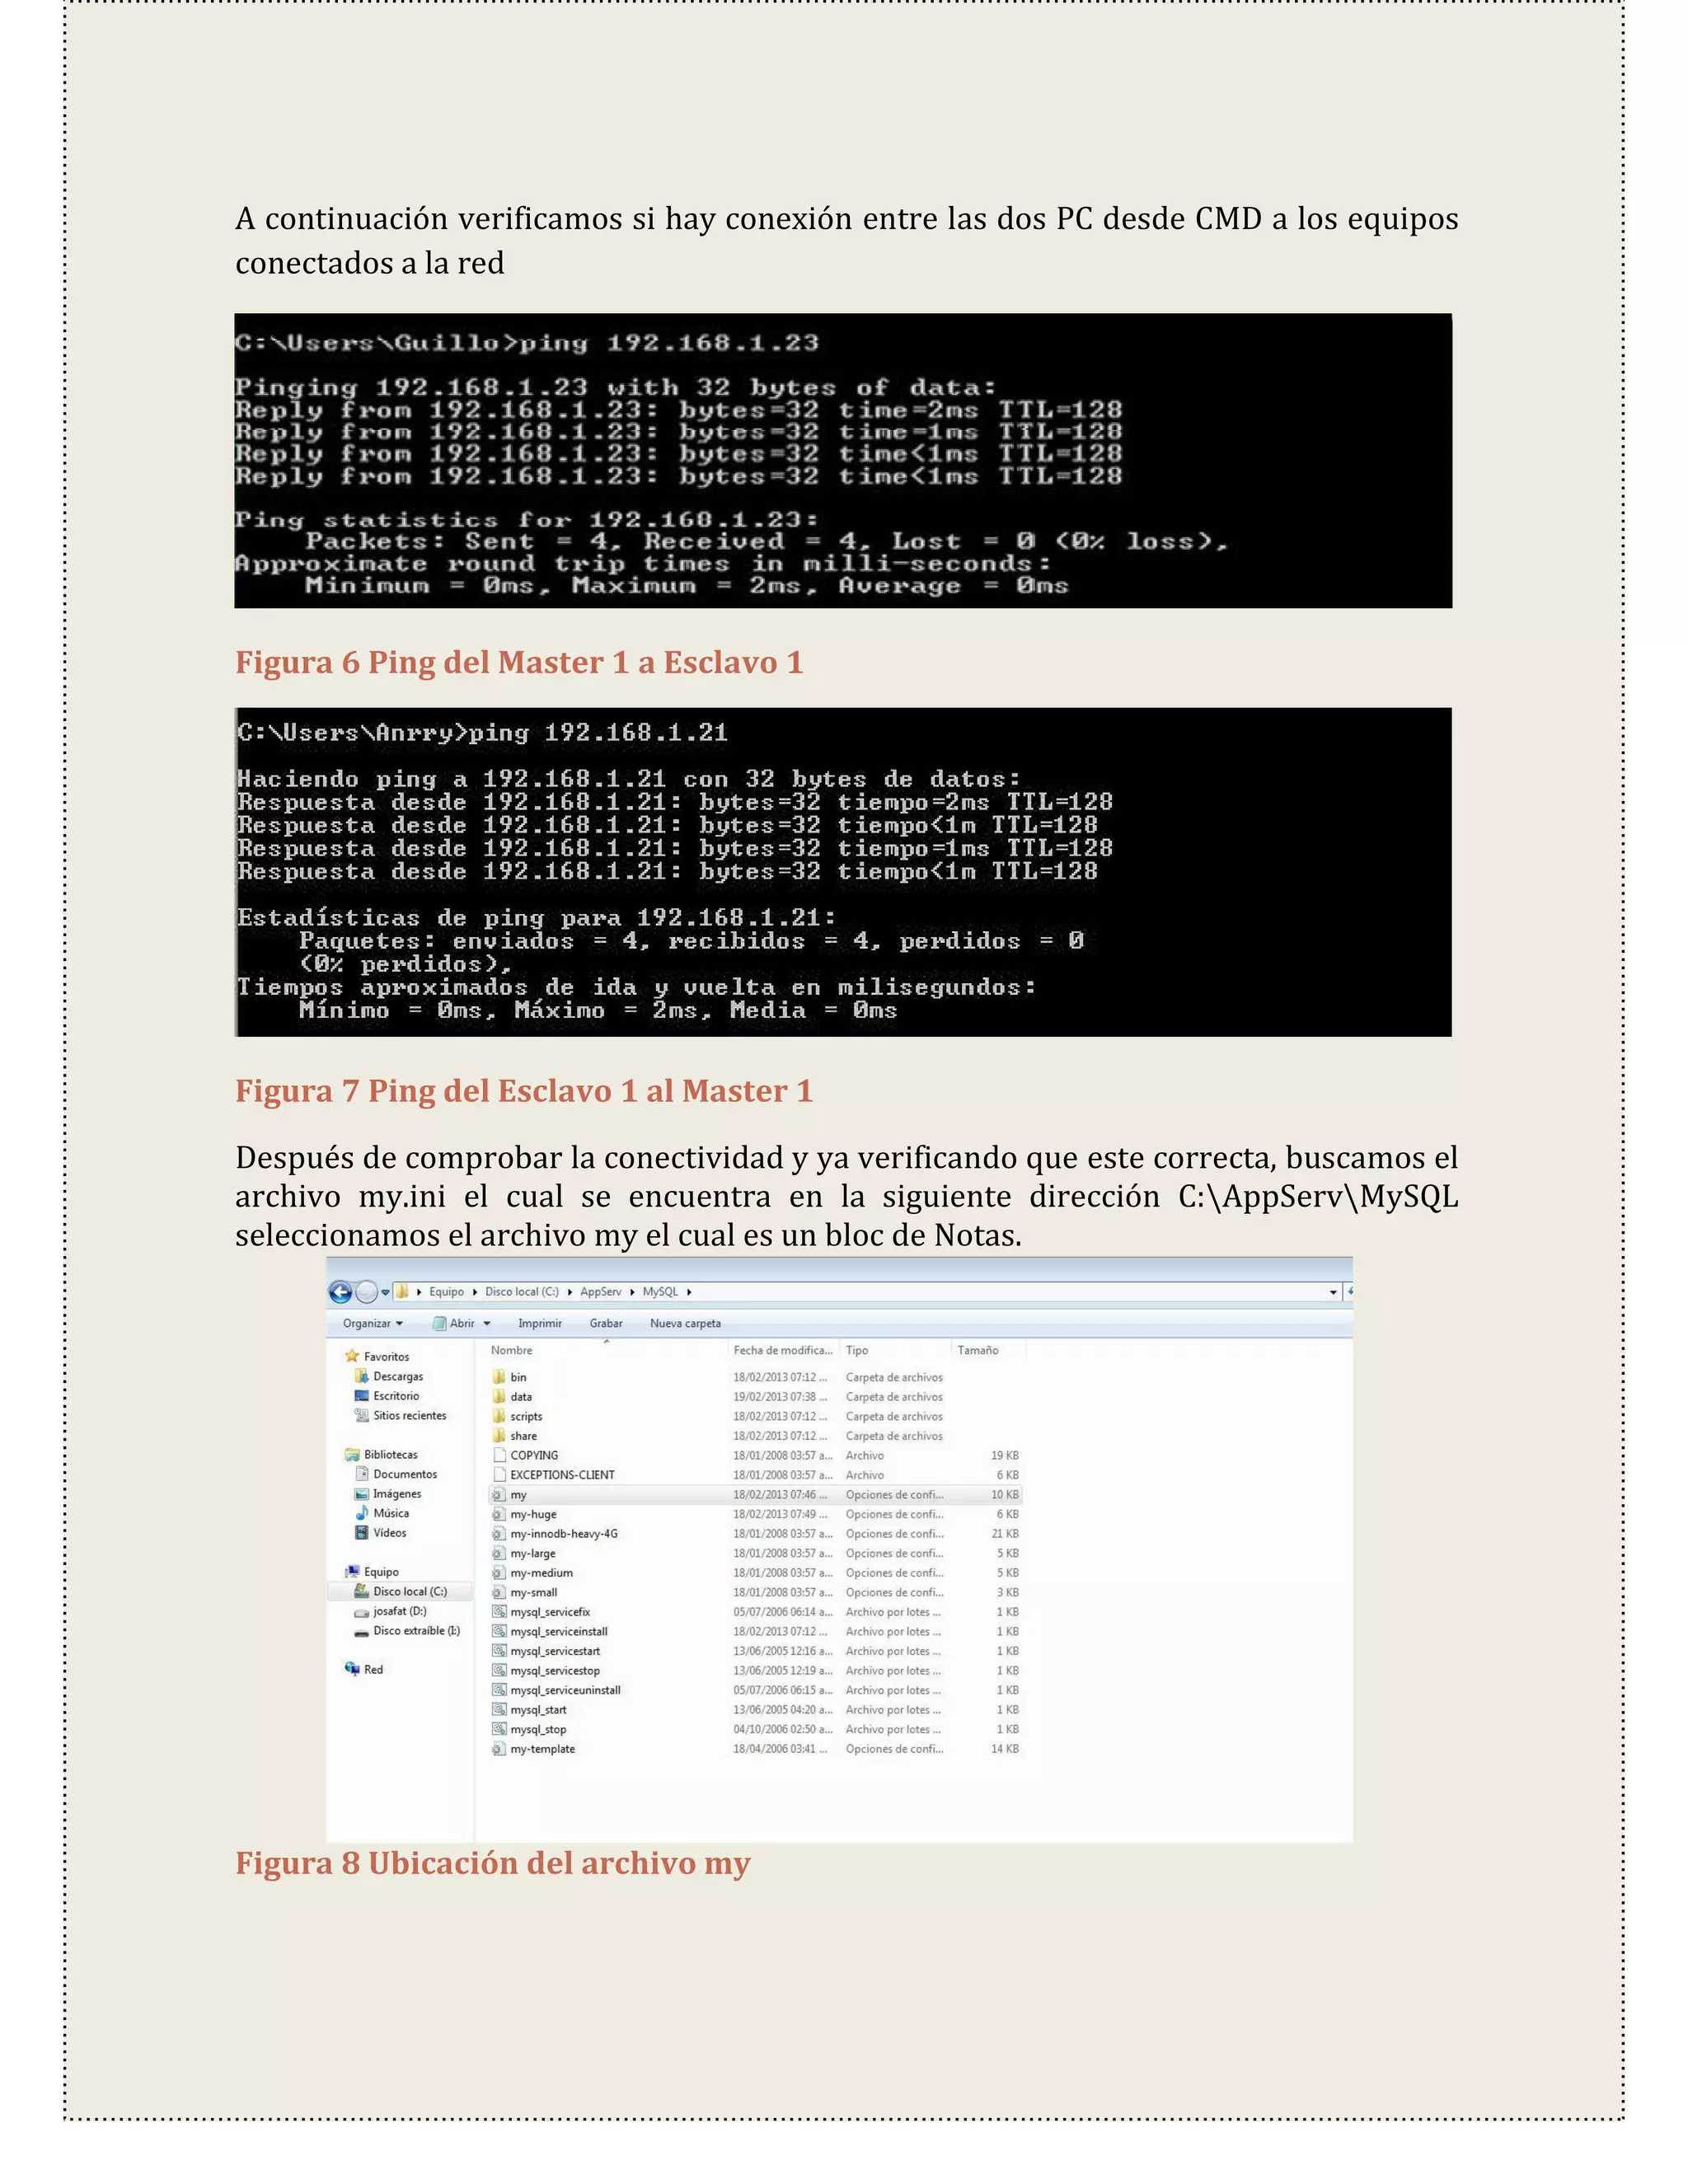Viewport: 1688px width, 2184px height.
Task: Click Grabar in the toolbar
Action: 606,1323
